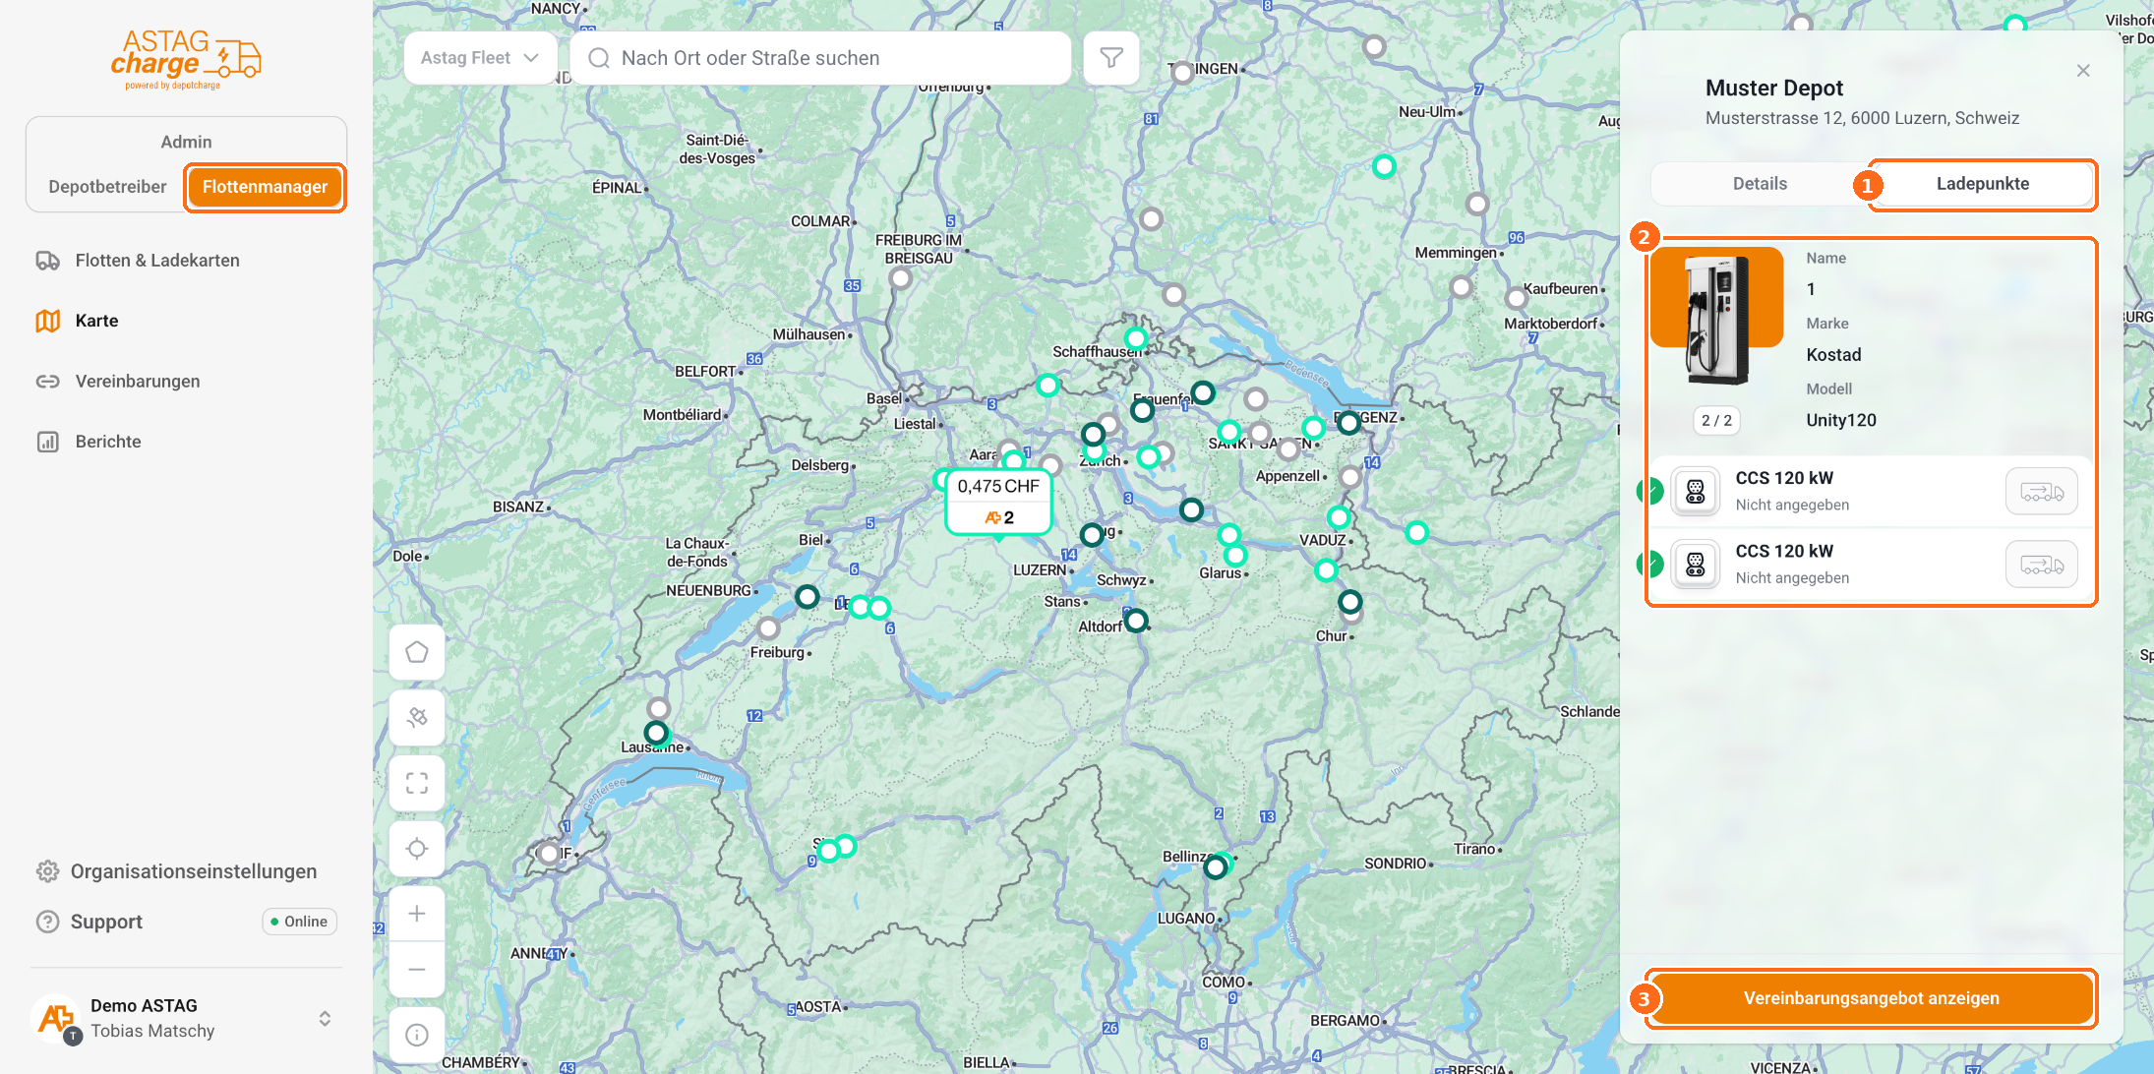
Task: Click truck icon of first CCS 120 kW
Action: pyautogui.click(x=2042, y=492)
